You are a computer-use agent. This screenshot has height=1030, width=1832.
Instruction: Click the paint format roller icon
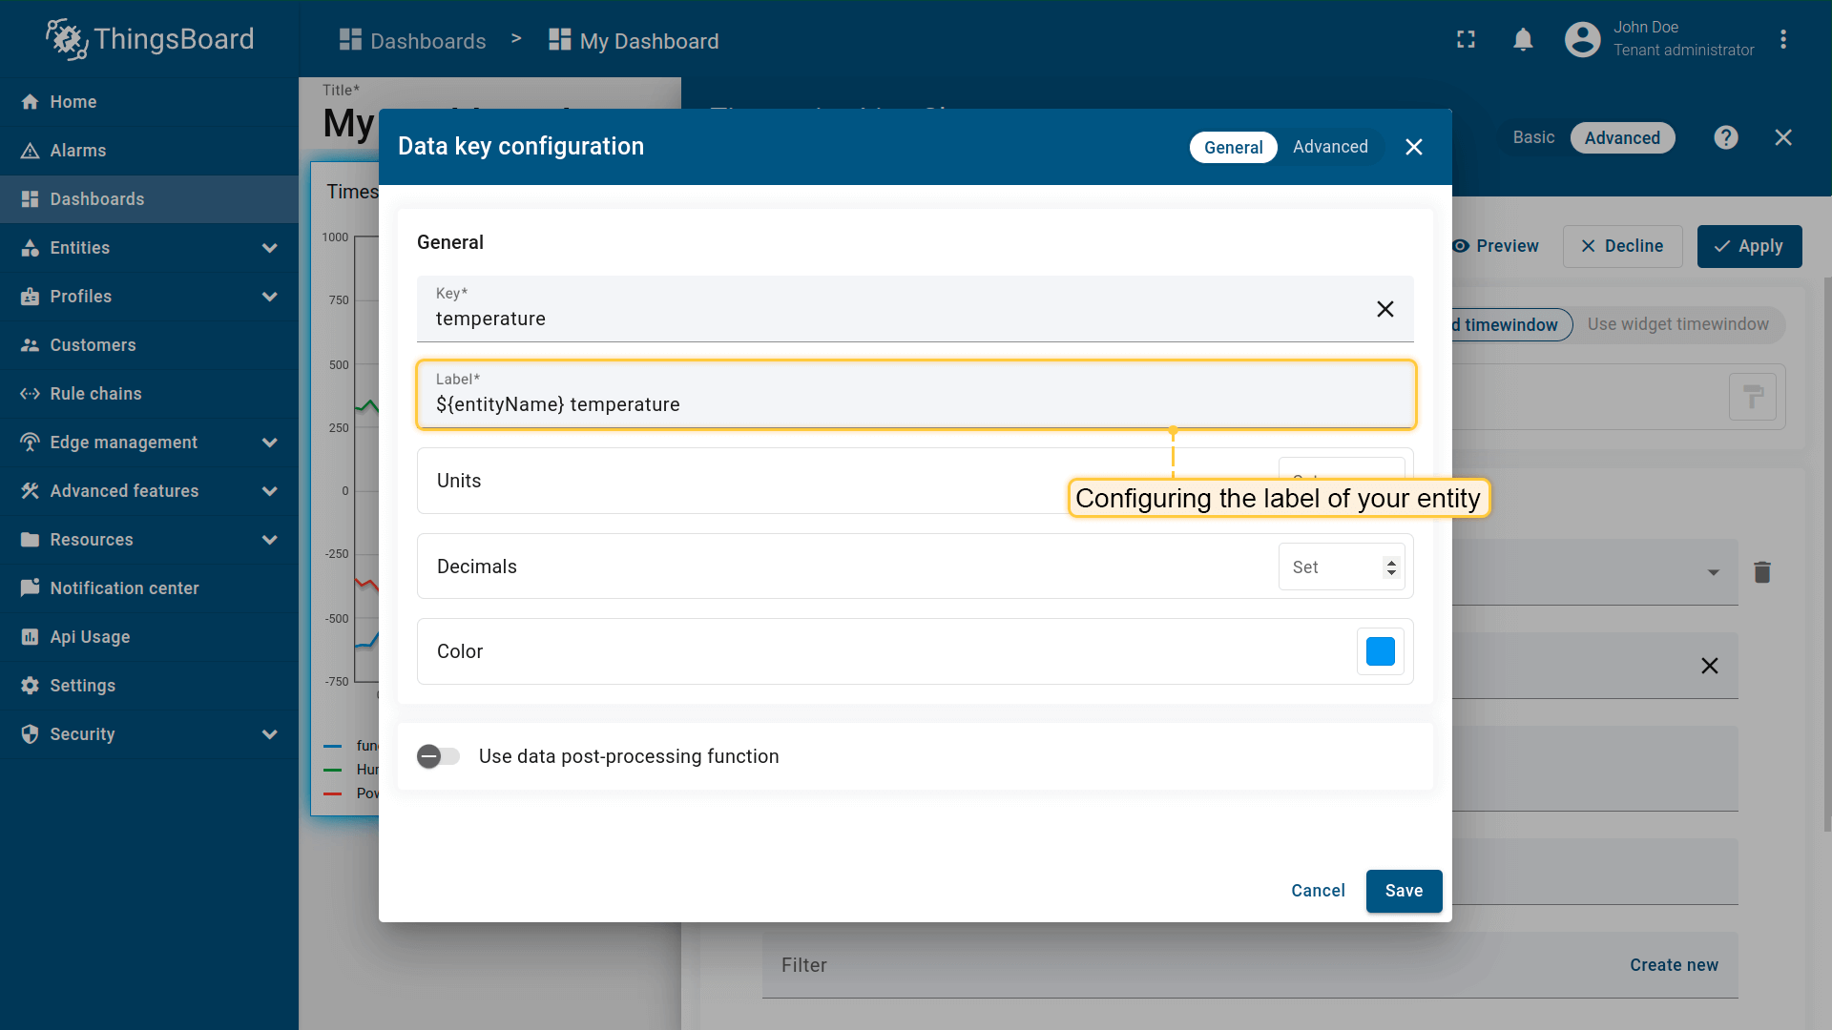coord(1752,397)
